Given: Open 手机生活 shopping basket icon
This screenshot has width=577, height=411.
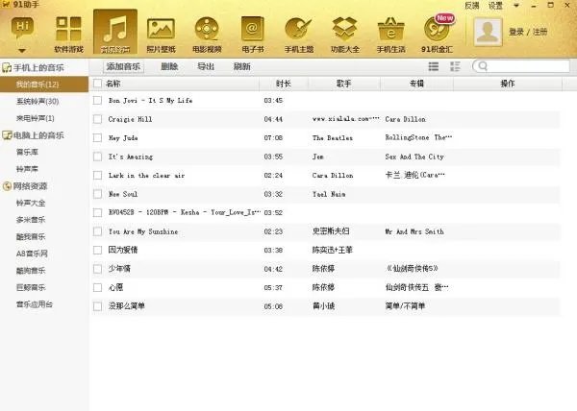Looking at the screenshot, I should tap(390, 35).
